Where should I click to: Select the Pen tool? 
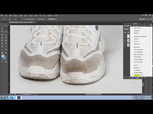tap(2, 47)
